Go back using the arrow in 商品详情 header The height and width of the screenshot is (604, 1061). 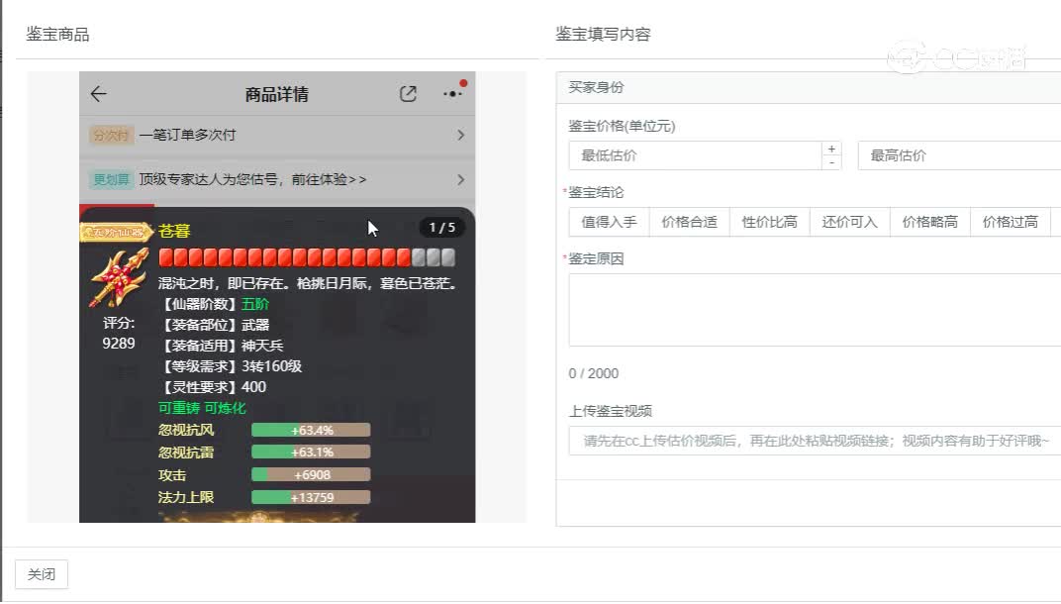(x=99, y=94)
